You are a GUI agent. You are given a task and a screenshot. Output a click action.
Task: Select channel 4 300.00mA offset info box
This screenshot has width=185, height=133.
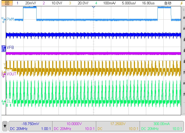161,126
